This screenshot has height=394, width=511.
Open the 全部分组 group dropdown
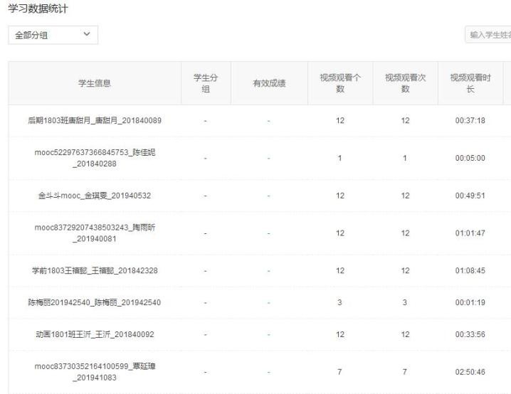pos(53,35)
